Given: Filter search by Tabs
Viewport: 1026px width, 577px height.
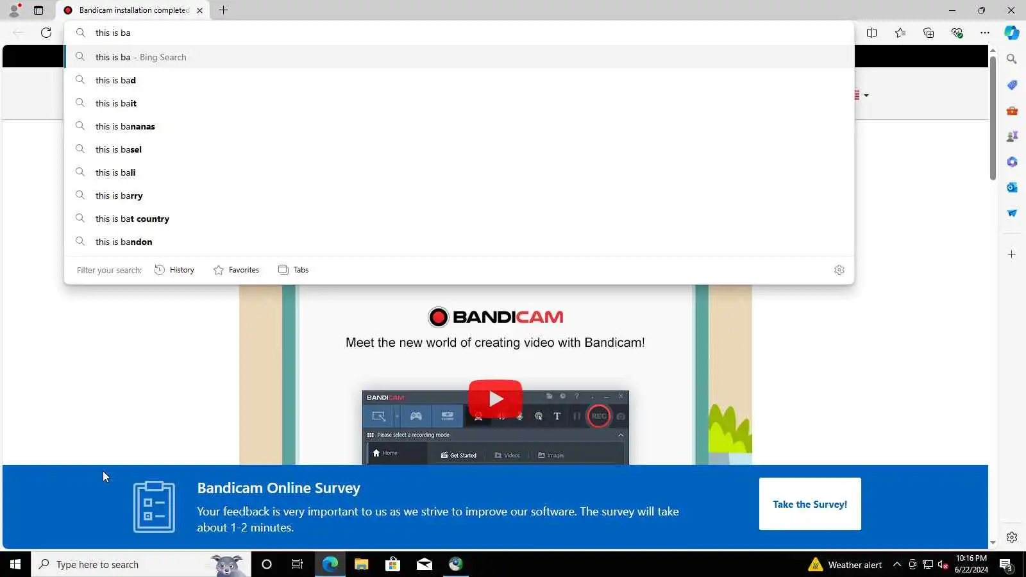Looking at the screenshot, I should (293, 270).
